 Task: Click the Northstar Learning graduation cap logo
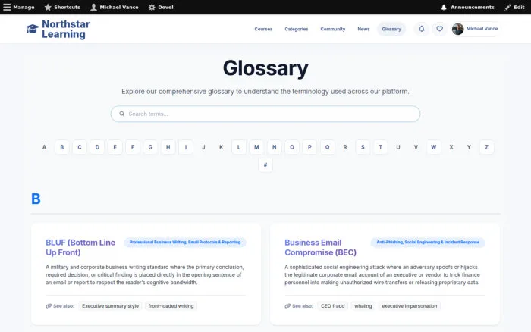(33, 29)
